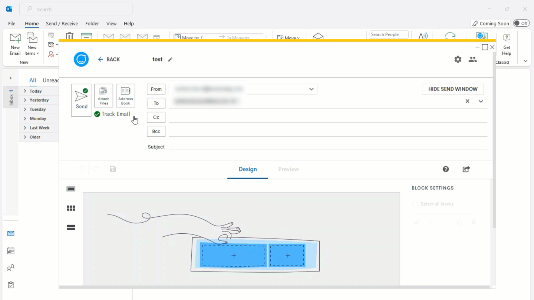Open the Address Book
Screen dimensions: 534x300
click(125, 95)
